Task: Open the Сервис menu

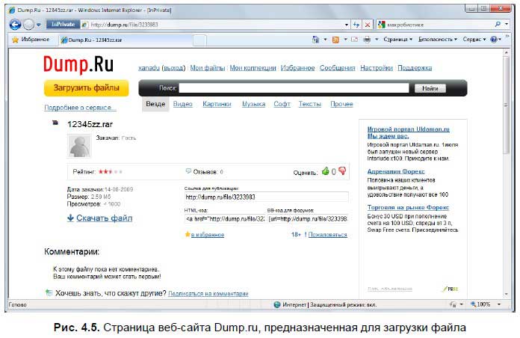Action: [474, 40]
